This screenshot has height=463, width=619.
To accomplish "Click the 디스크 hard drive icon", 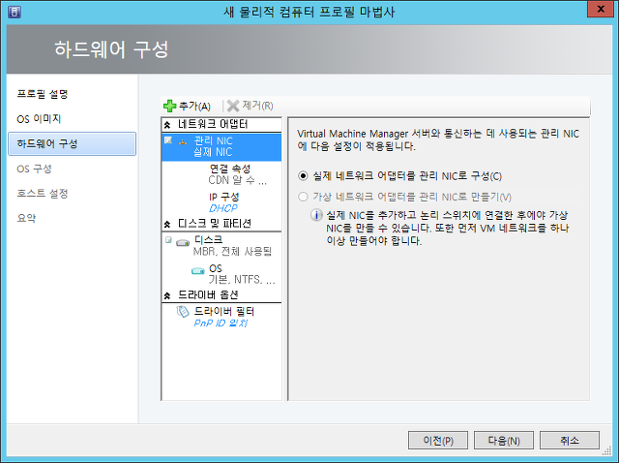I will 183,242.
